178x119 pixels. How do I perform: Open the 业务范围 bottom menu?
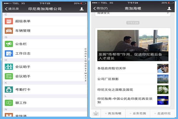pyautogui.click(x=138, y=113)
